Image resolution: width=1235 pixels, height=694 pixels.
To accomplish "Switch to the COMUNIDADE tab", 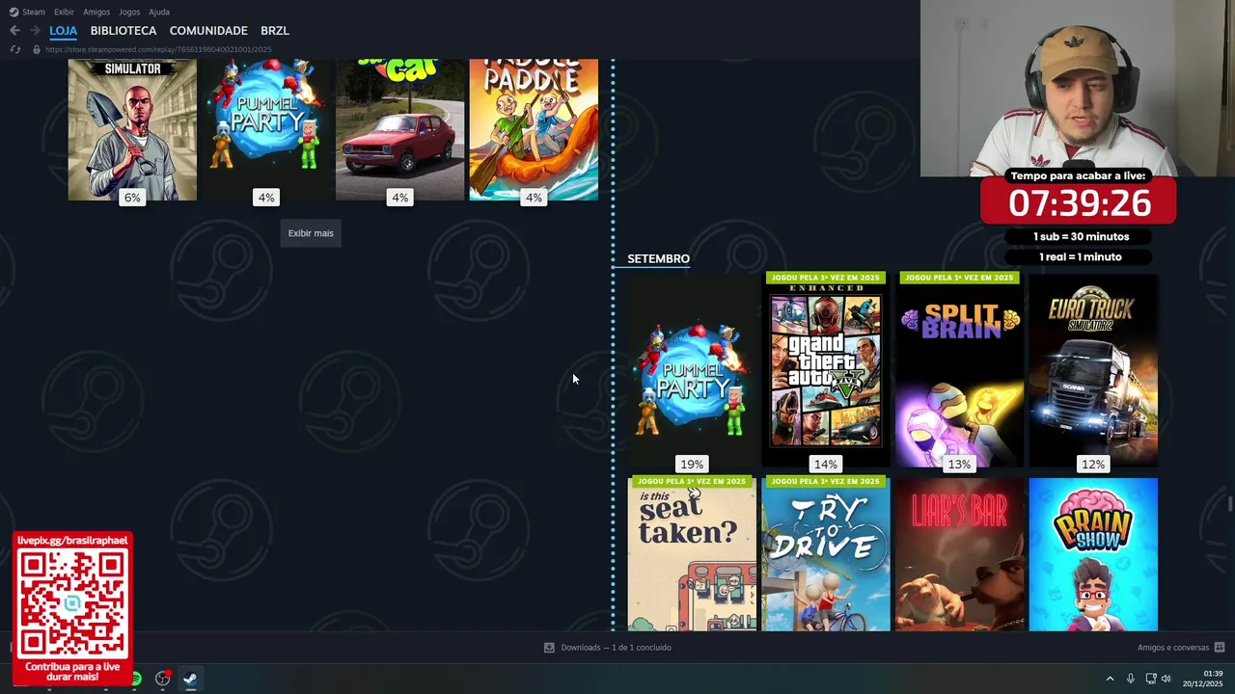I will click(x=208, y=31).
